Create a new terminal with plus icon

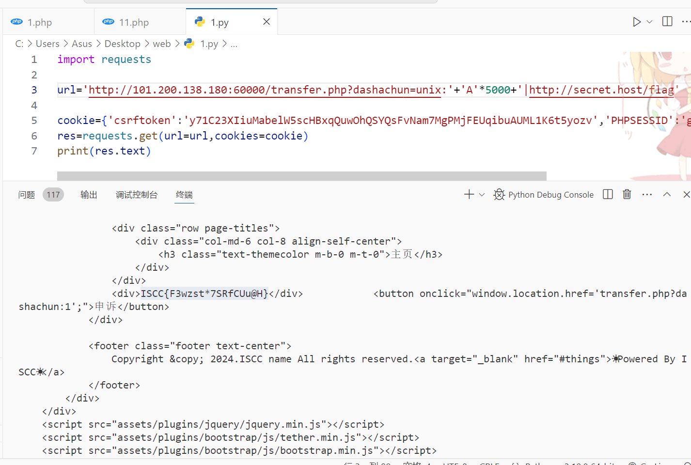coord(469,195)
